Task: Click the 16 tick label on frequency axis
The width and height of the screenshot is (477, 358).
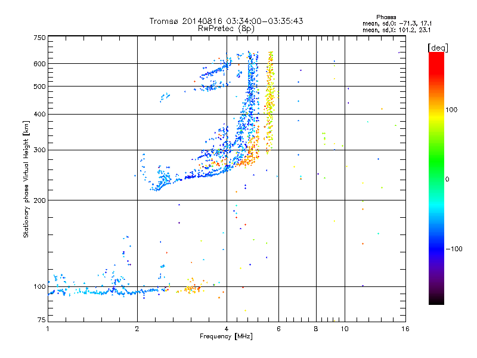Action: pyautogui.click(x=405, y=329)
